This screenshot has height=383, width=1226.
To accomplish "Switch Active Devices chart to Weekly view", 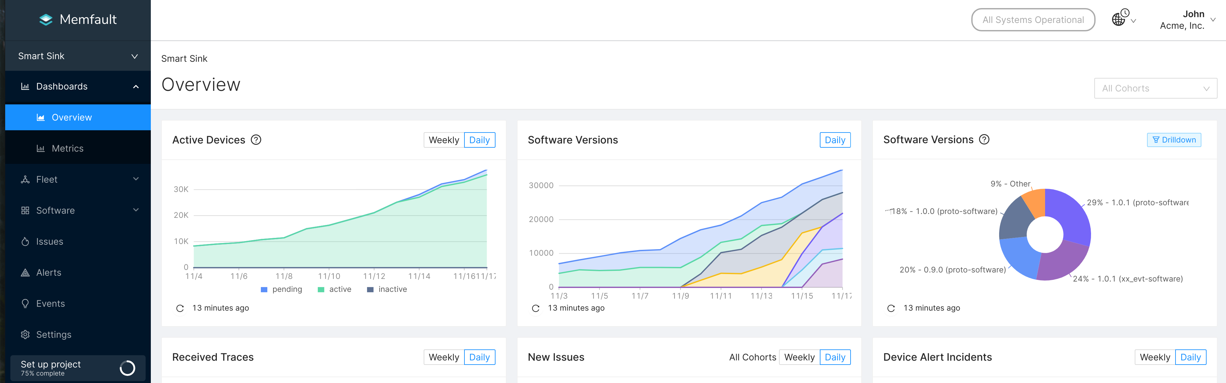I will pos(444,140).
